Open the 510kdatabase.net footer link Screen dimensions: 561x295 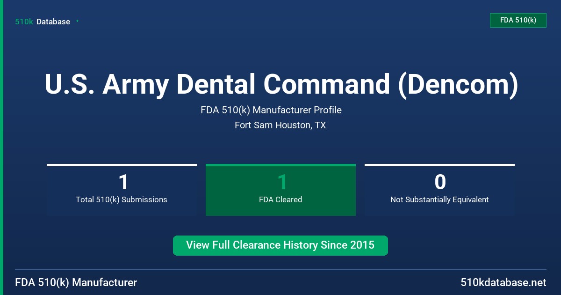click(x=503, y=282)
